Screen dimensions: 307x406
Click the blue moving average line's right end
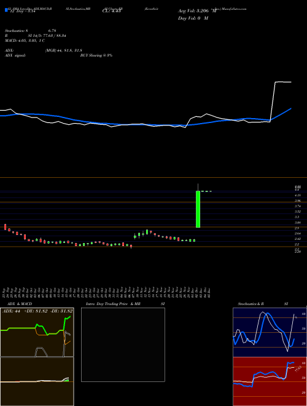click(290, 109)
